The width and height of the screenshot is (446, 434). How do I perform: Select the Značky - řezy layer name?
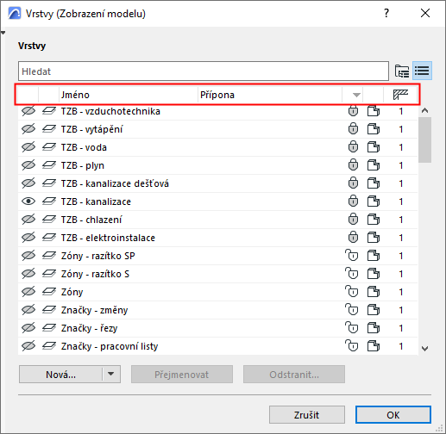(x=89, y=328)
